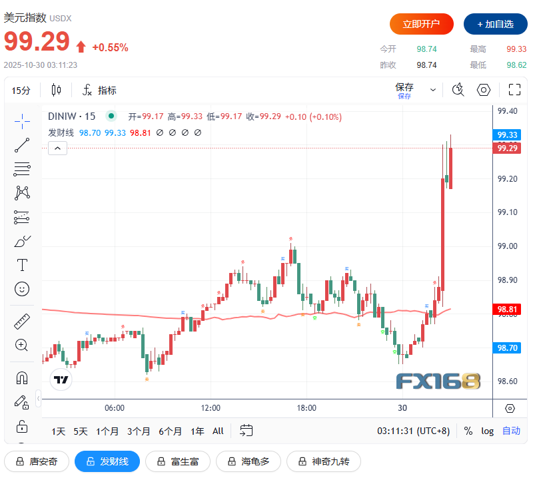Select the All date range
This screenshot has width=533, height=478.
coord(218,431)
